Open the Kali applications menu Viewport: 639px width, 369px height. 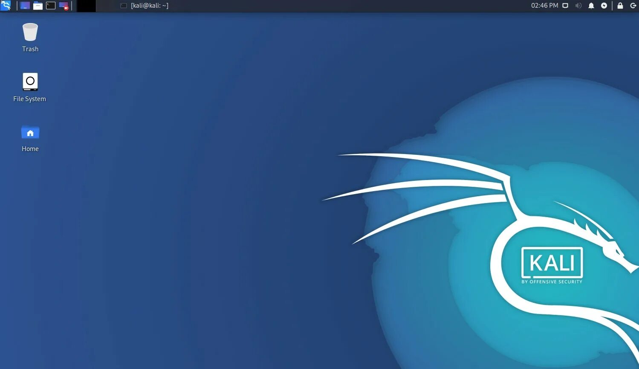(x=5, y=6)
